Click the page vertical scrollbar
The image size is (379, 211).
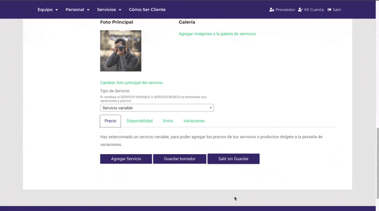377,163
